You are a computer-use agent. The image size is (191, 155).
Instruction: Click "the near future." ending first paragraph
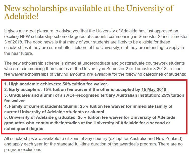pyautogui.click(x=19, y=53)
